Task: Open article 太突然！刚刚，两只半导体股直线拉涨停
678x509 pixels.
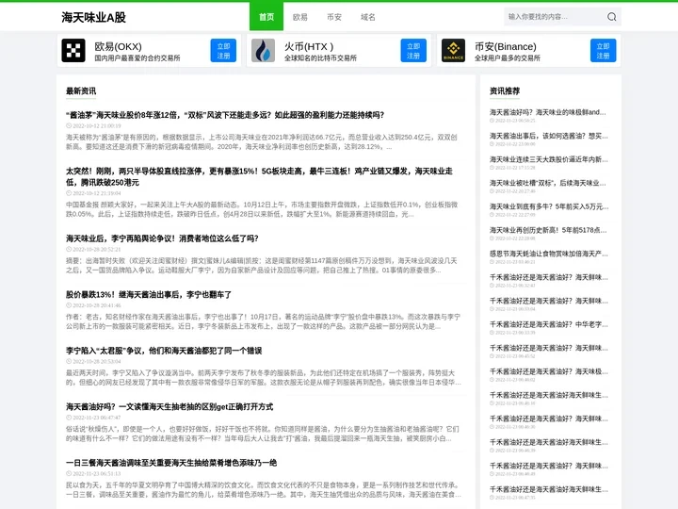Action: point(260,176)
